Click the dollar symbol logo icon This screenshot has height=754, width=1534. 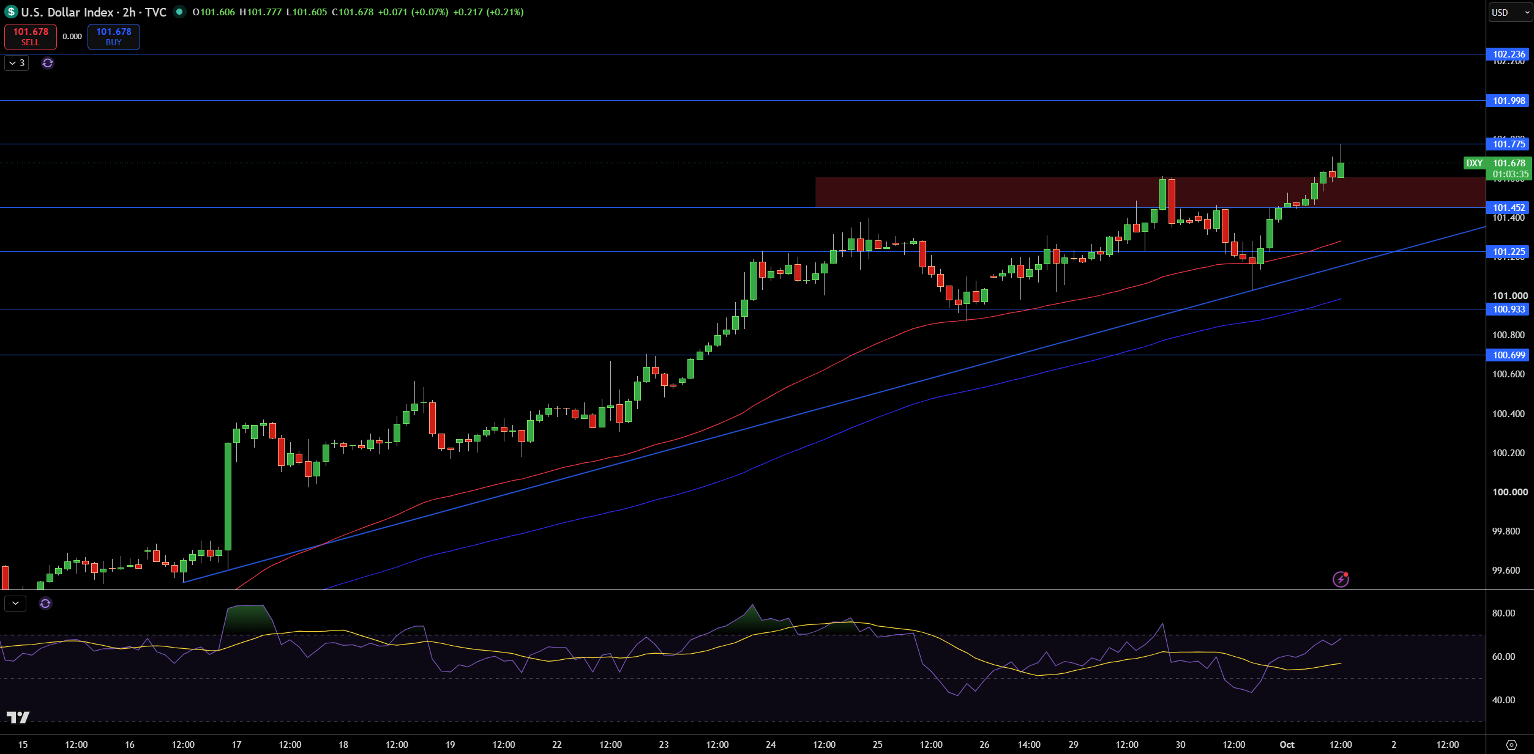(x=11, y=12)
